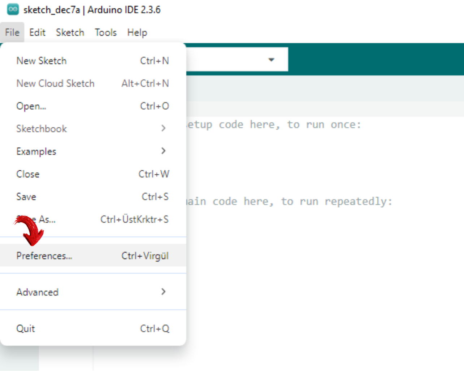
Task: Open the Tools menu
Action: [x=105, y=32]
